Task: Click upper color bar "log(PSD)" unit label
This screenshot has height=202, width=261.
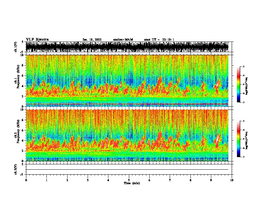Action: click(247, 86)
